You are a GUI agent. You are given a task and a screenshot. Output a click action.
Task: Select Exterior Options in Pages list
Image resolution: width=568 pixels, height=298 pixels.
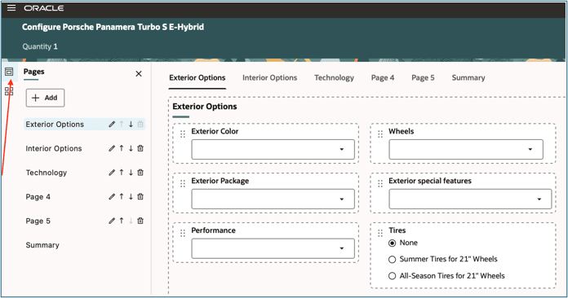coord(55,125)
